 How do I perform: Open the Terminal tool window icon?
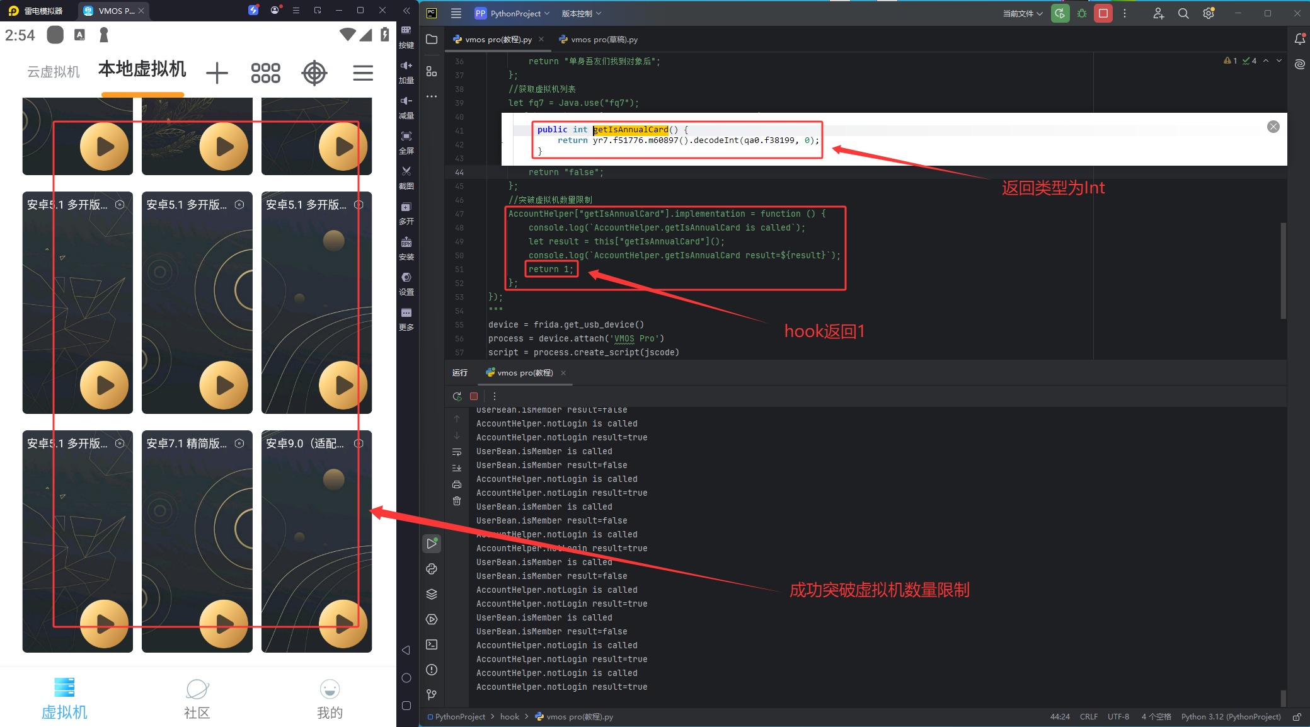(432, 644)
